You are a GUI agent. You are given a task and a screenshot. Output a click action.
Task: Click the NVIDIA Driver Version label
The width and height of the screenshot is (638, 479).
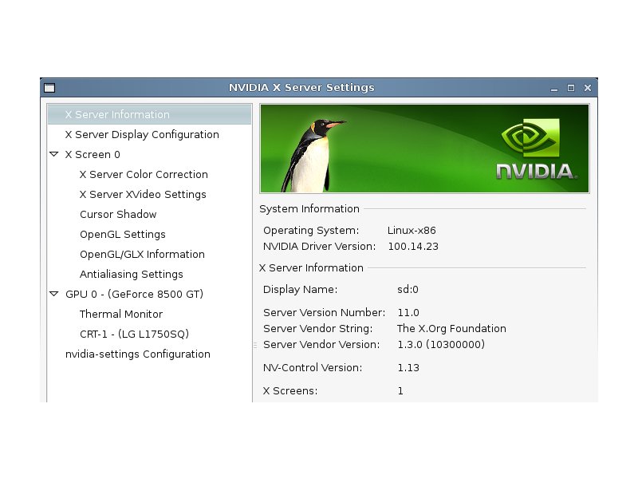320,247
